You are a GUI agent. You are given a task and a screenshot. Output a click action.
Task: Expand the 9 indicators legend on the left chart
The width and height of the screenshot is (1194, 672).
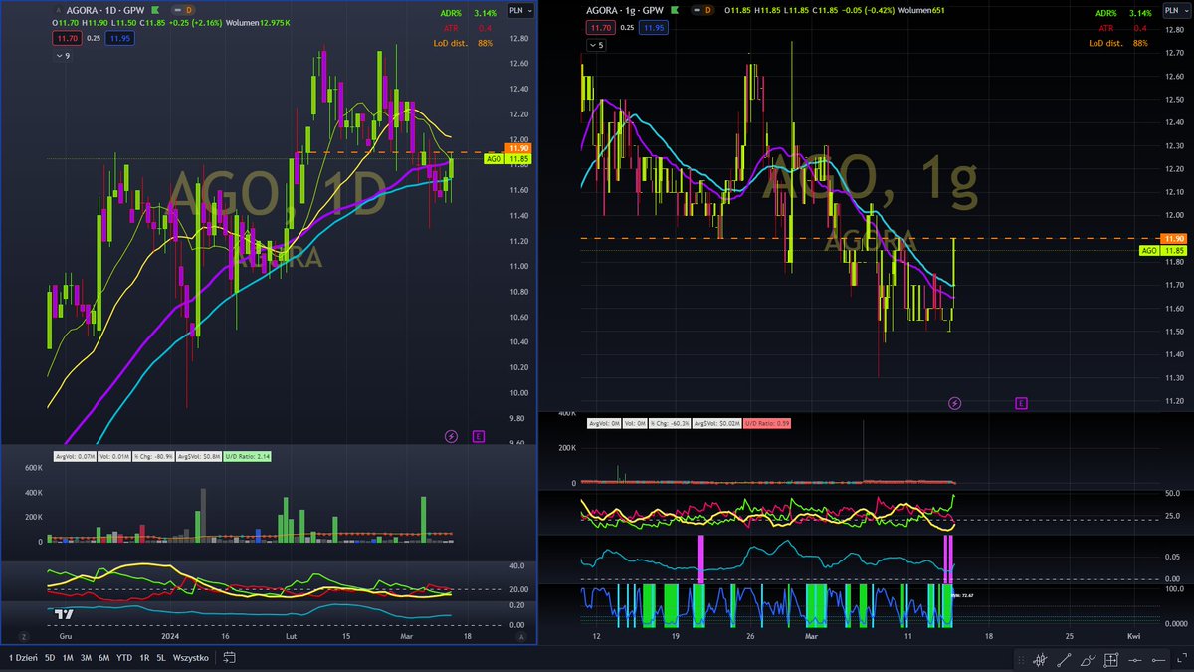pos(62,56)
